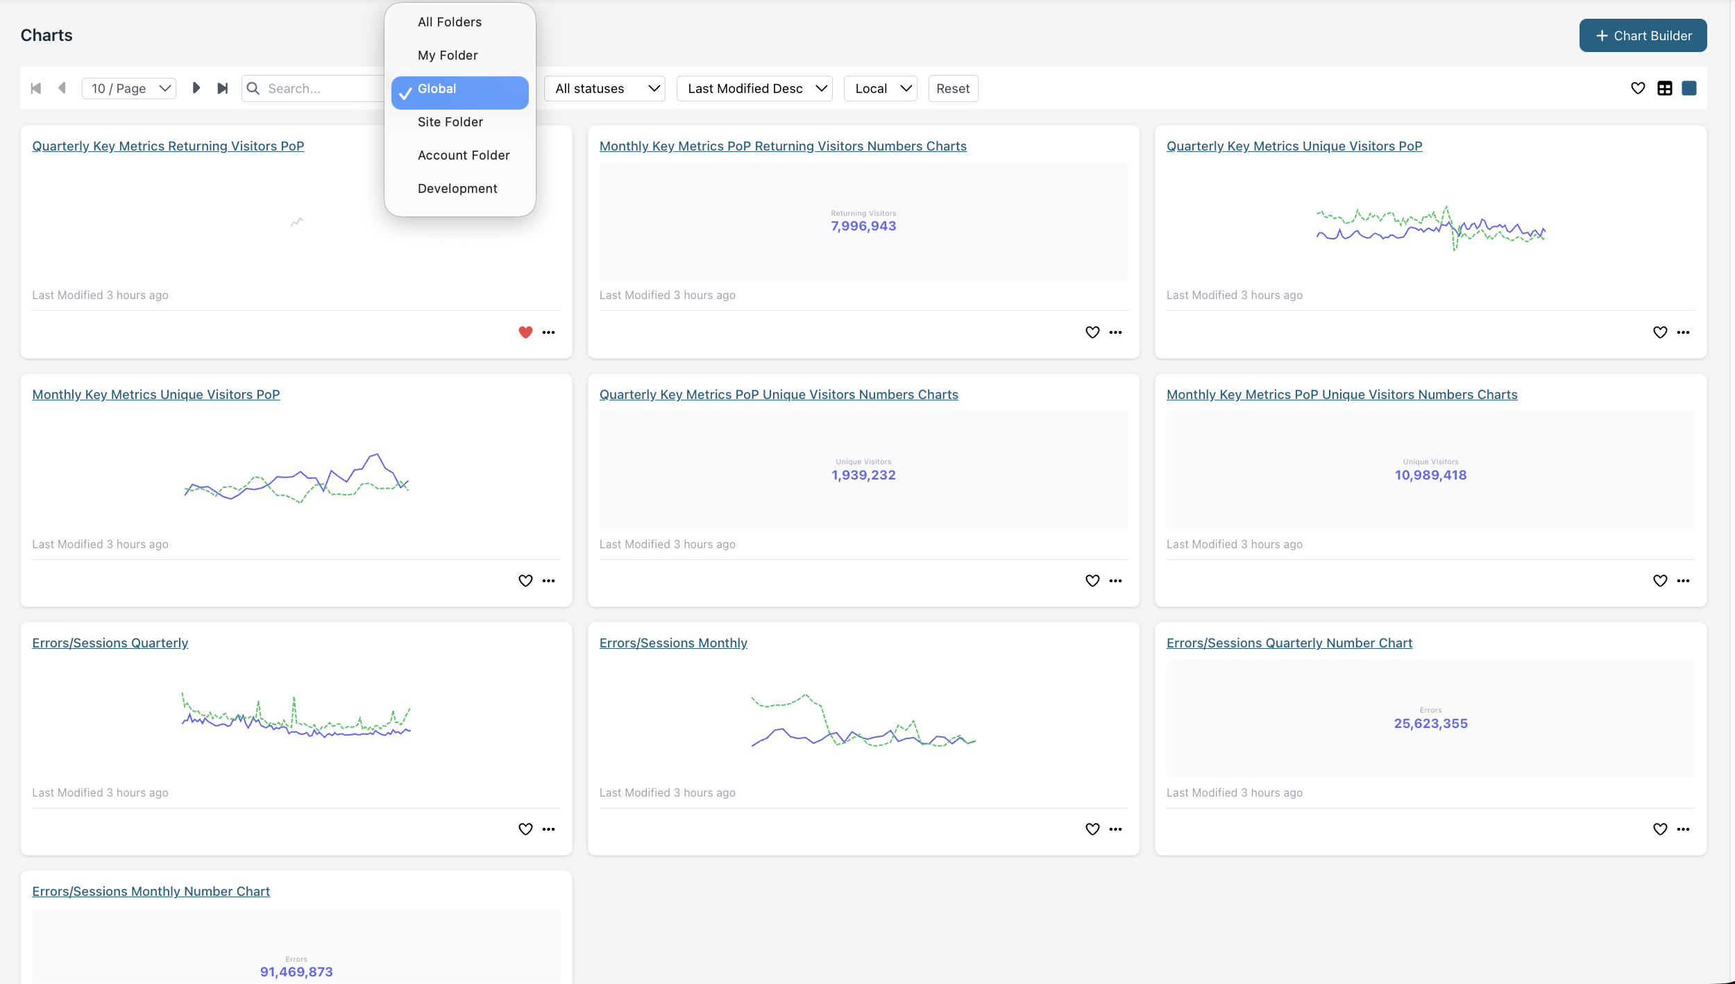This screenshot has height=984, width=1735.
Task: Switch to table list view
Action: point(1664,88)
